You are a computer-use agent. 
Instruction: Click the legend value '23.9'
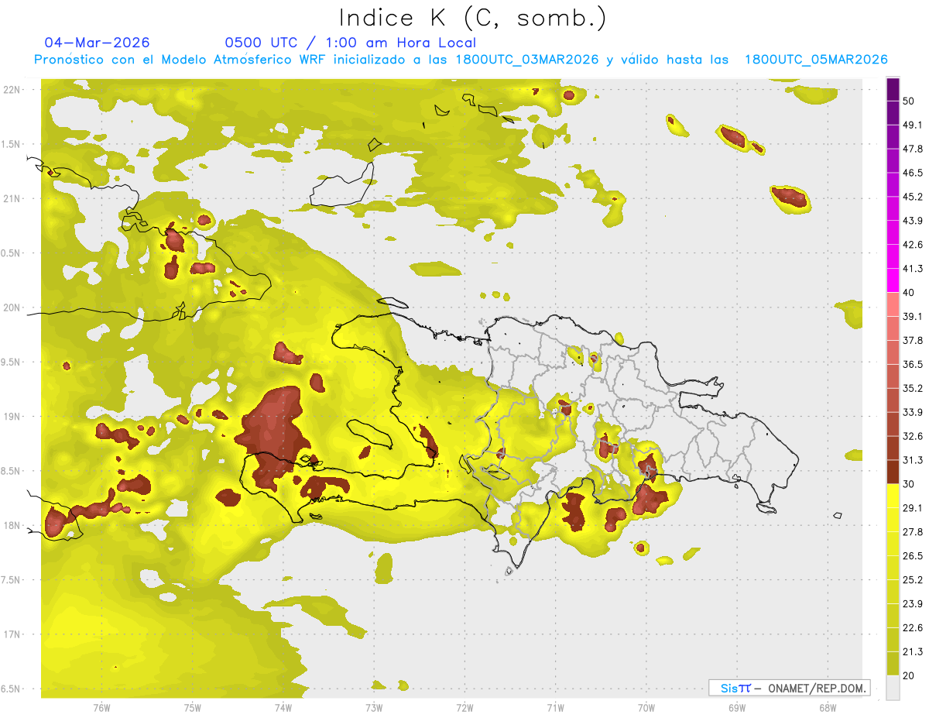click(913, 604)
